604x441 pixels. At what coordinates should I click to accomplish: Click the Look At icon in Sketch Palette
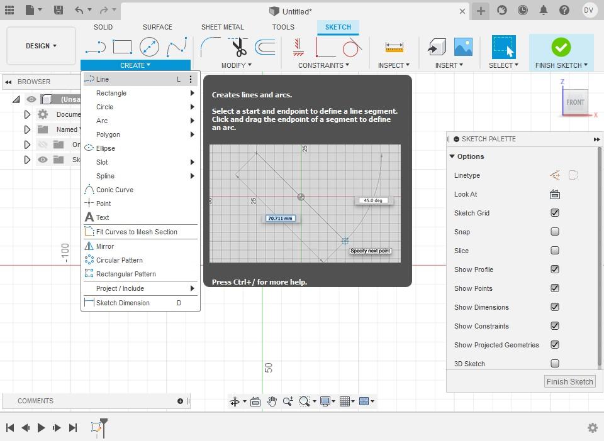[x=555, y=194]
